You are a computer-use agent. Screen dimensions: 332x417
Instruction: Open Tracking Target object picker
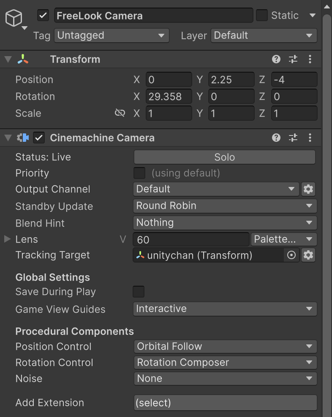[x=291, y=255]
